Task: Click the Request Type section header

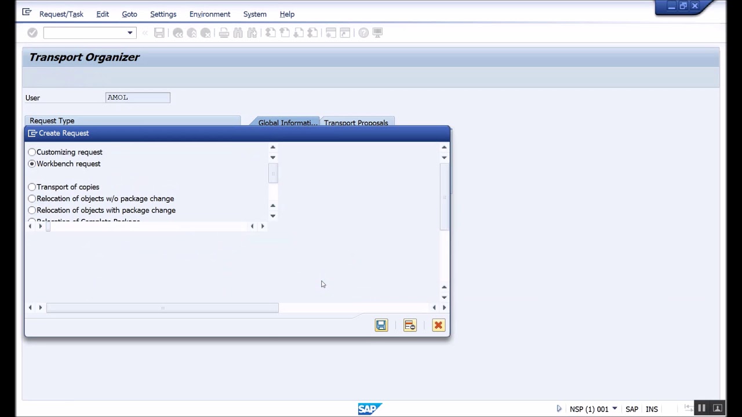Action: [132, 120]
